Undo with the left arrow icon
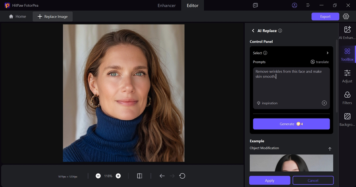The height and width of the screenshot is (187, 356). pyautogui.click(x=162, y=176)
